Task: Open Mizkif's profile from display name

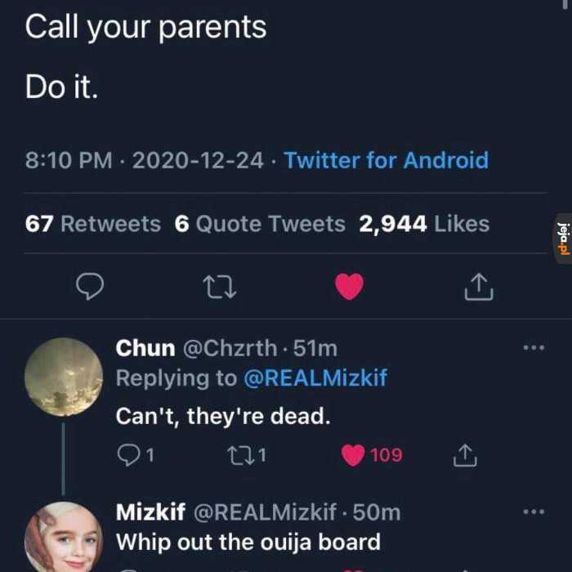Action: (x=150, y=512)
